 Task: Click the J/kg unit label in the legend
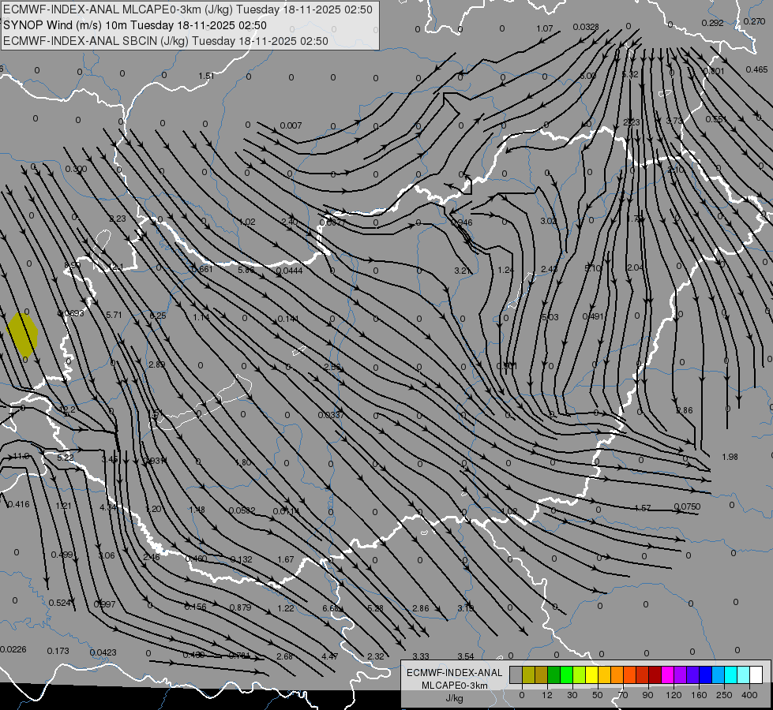pos(455,697)
